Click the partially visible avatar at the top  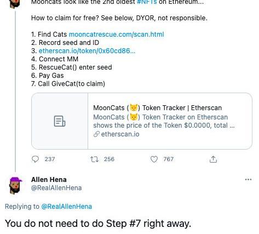point(15,4)
